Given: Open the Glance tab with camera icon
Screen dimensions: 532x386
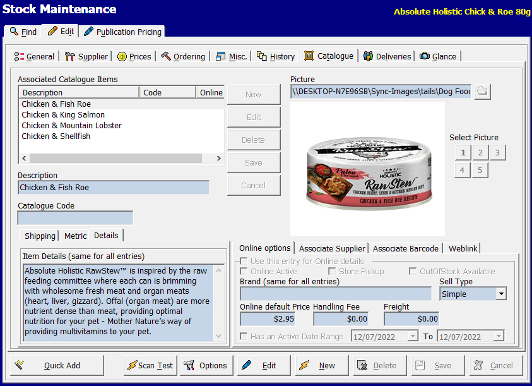Looking at the screenshot, I should [437, 56].
